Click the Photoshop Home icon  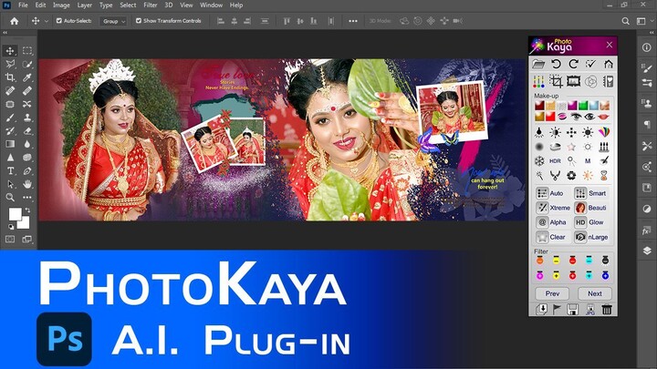15,21
